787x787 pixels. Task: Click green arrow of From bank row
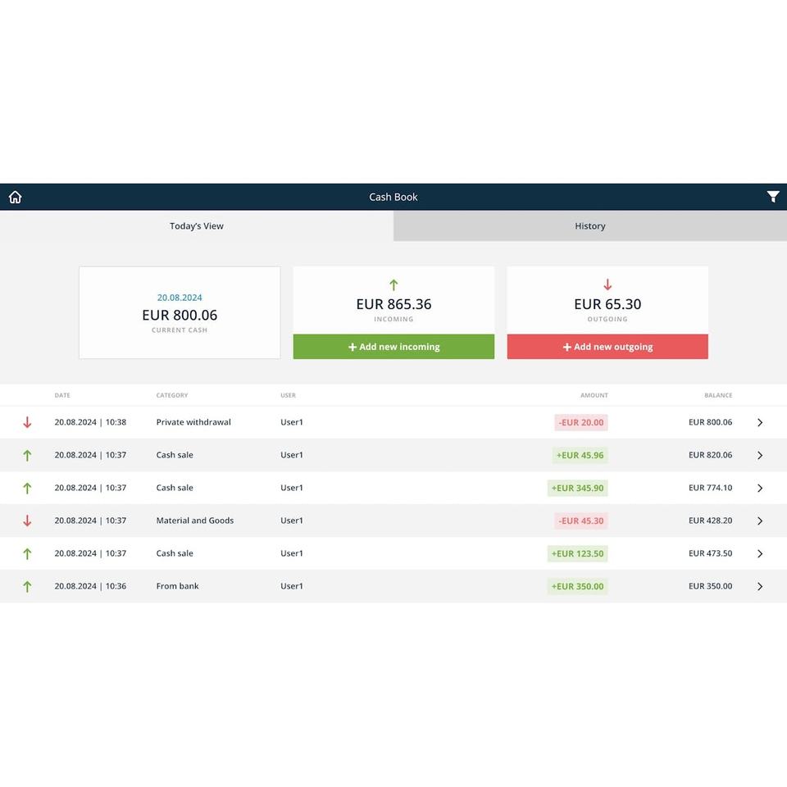tap(27, 586)
